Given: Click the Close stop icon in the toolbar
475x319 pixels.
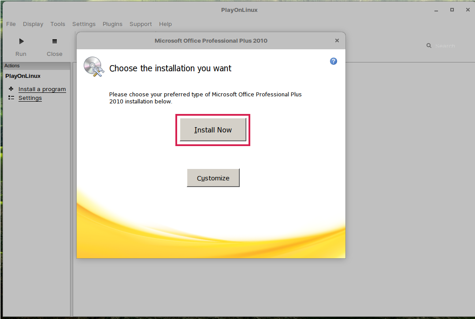Looking at the screenshot, I should (x=55, y=41).
